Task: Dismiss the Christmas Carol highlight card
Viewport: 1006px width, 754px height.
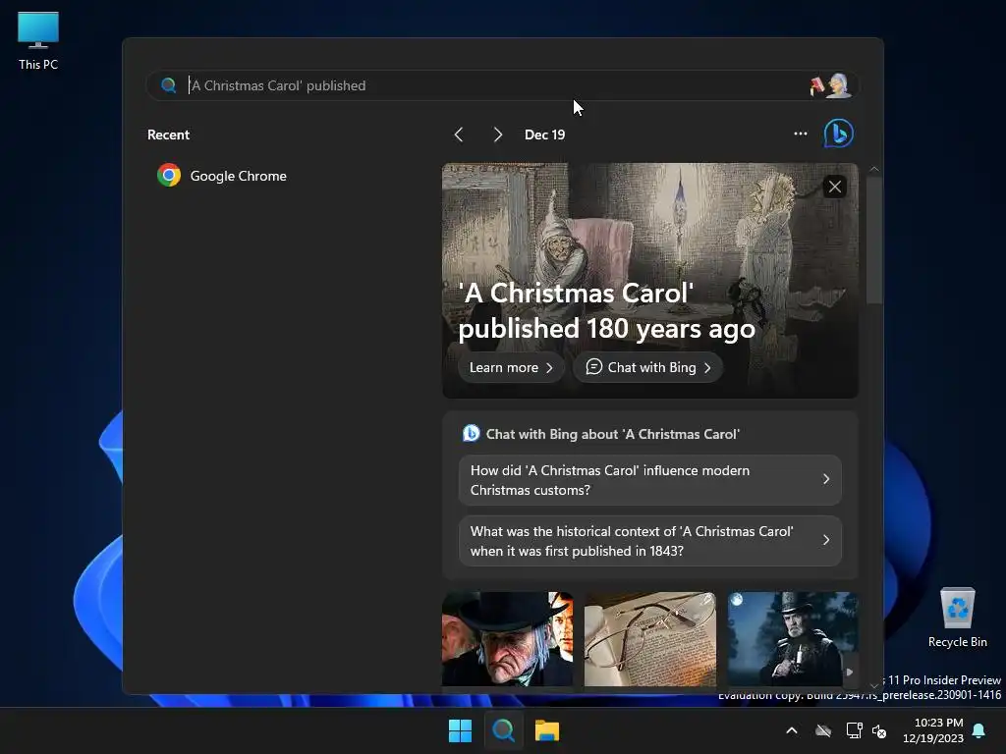Action: [835, 187]
